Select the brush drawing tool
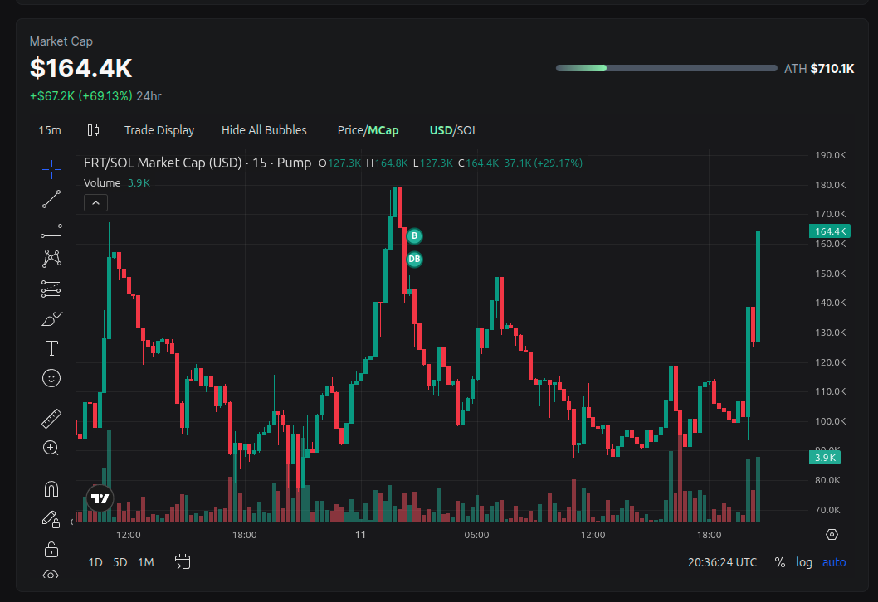The image size is (878, 602). coord(51,318)
